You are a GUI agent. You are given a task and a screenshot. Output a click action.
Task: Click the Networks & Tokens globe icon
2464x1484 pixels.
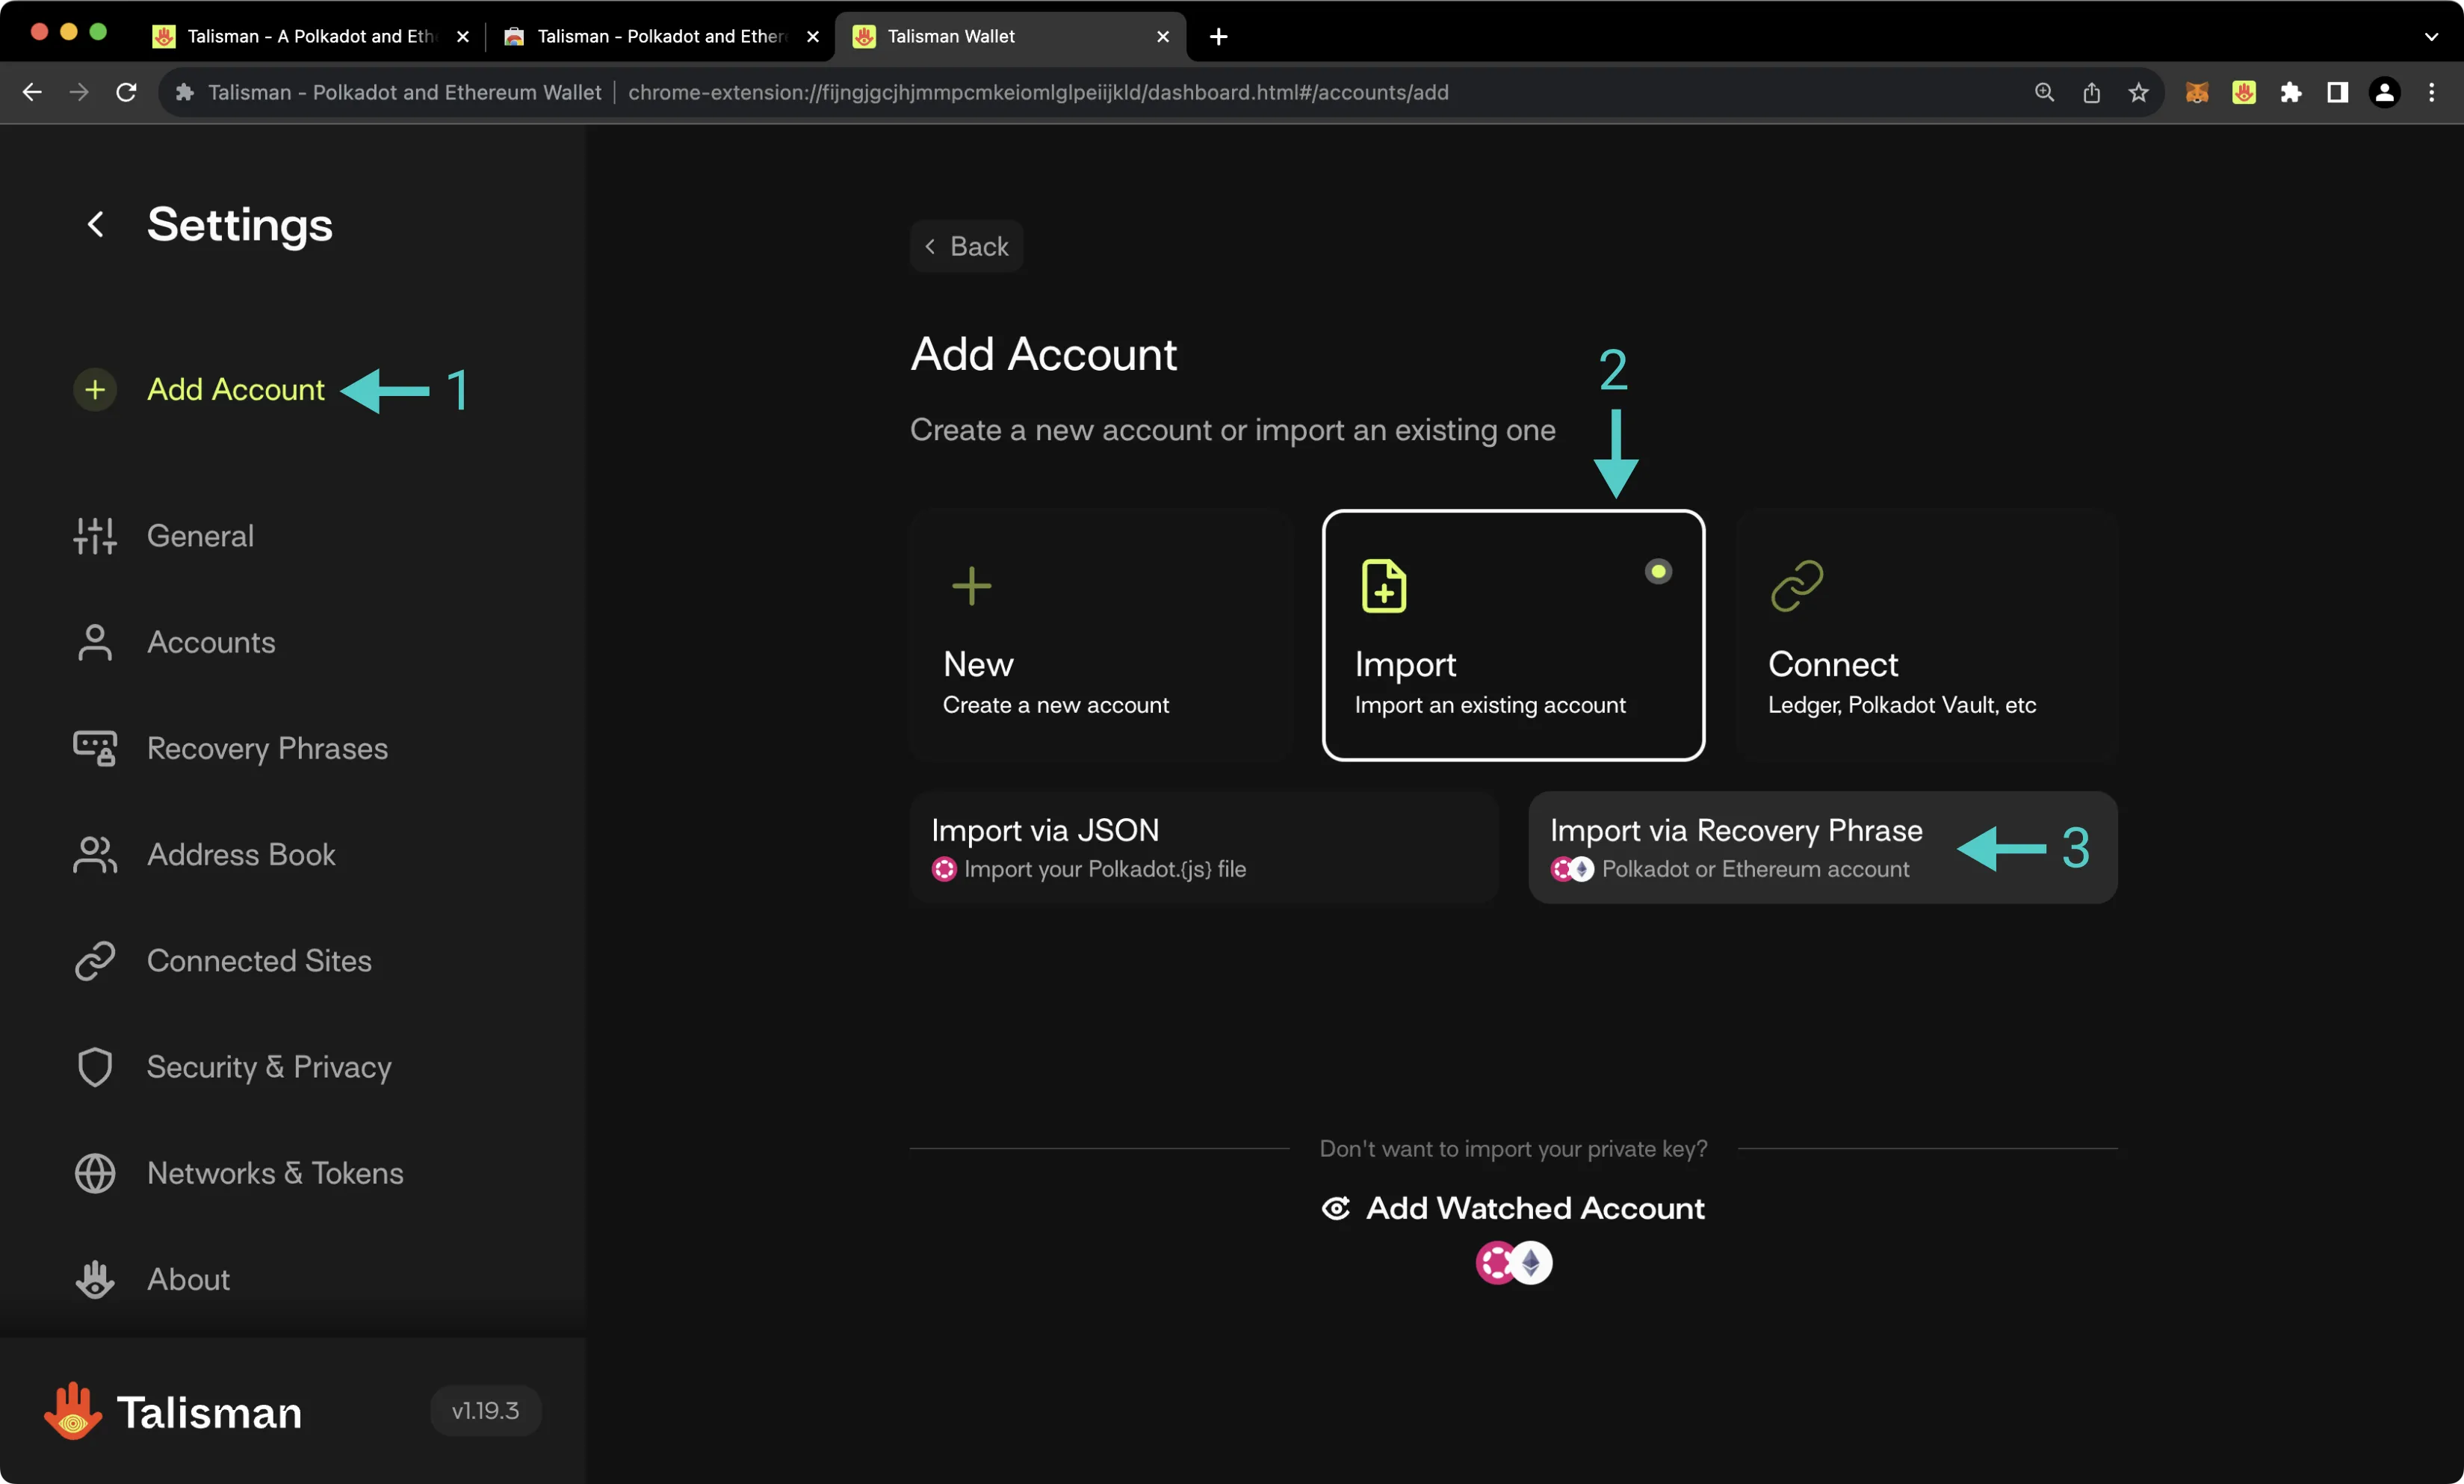(x=95, y=1173)
